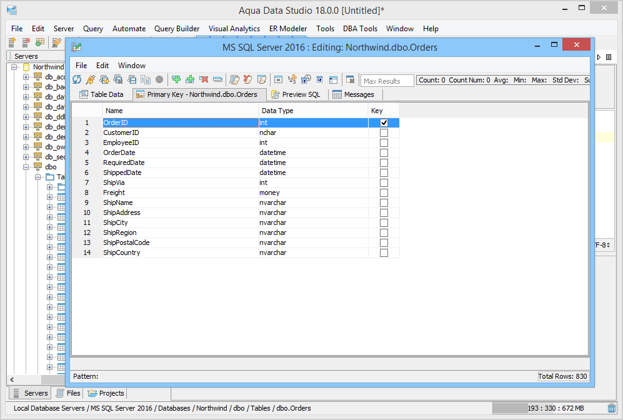Click the Visual Analytics menu
This screenshot has width=623, height=420.
point(234,29)
